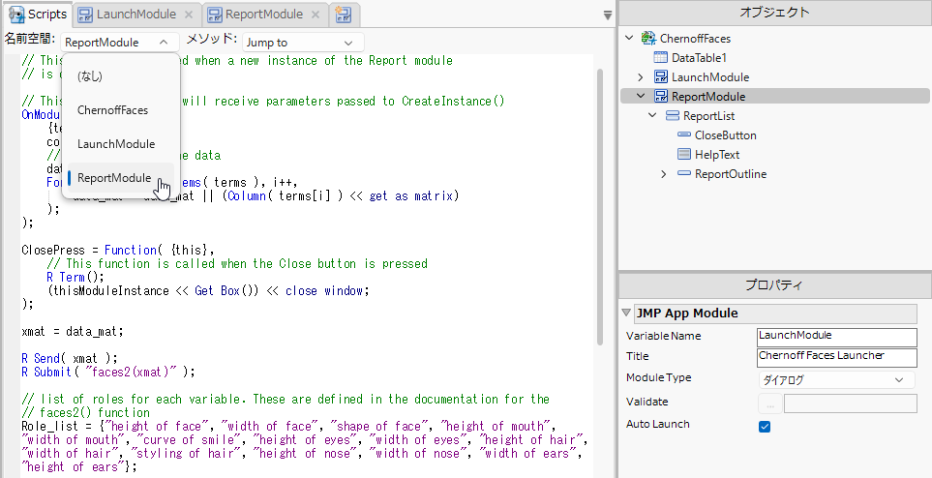
Task: Click the LaunchModule tab icon
Action: [85, 15]
